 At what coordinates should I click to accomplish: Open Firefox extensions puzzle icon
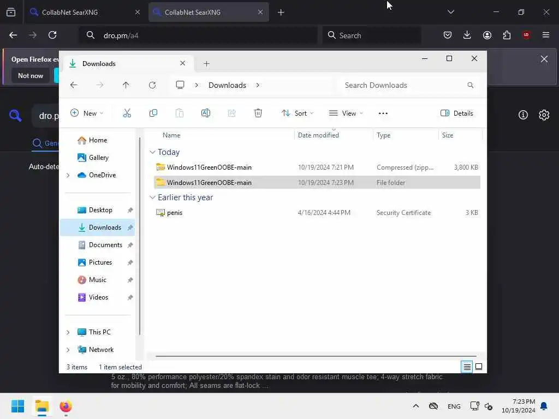[x=507, y=35]
